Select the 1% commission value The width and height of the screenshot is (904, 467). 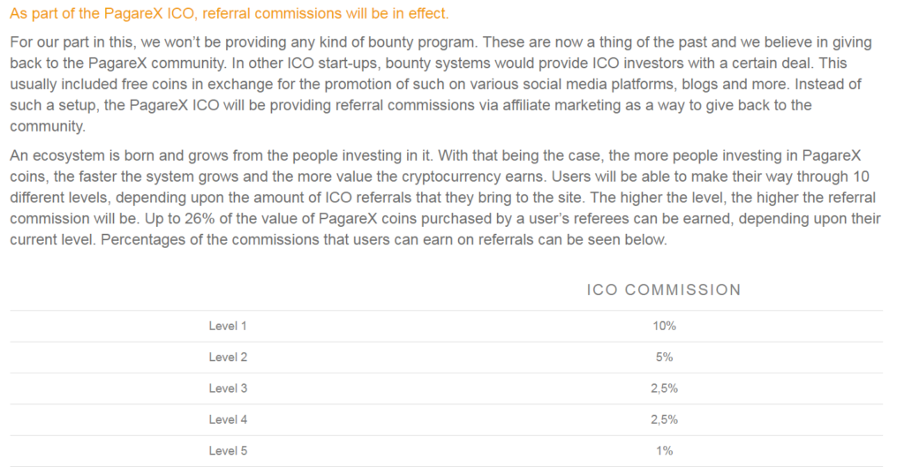tap(664, 450)
